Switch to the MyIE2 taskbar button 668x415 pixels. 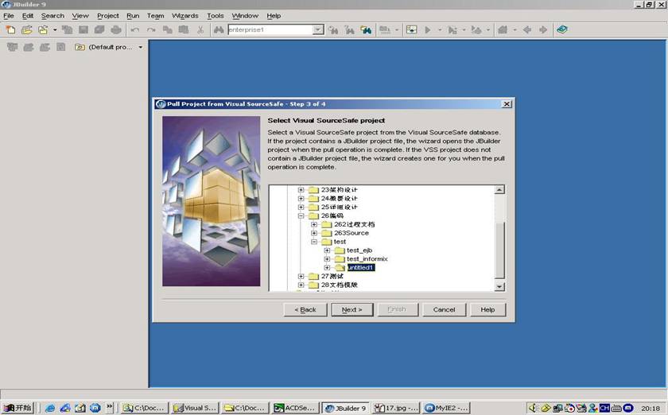[x=446, y=408]
